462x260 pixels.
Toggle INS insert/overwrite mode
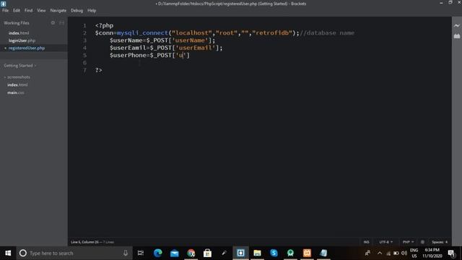pos(366,242)
